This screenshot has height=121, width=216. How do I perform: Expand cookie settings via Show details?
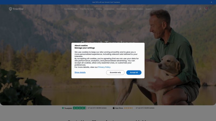coord(80,72)
